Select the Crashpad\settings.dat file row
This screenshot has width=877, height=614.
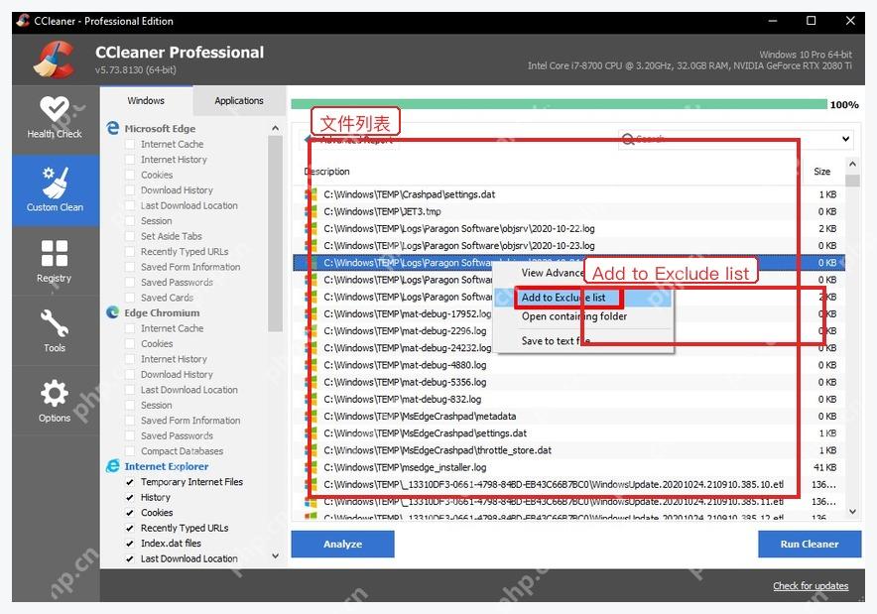coord(568,194)
